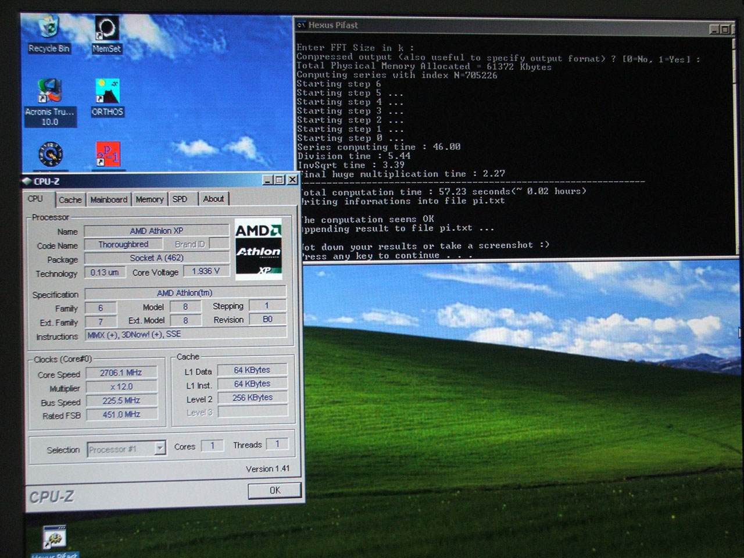Click the 'Version 1.41' label in CPU-Z
This screenshot has width=744, height=558.
pyautogui.click(x=267, y=468)
